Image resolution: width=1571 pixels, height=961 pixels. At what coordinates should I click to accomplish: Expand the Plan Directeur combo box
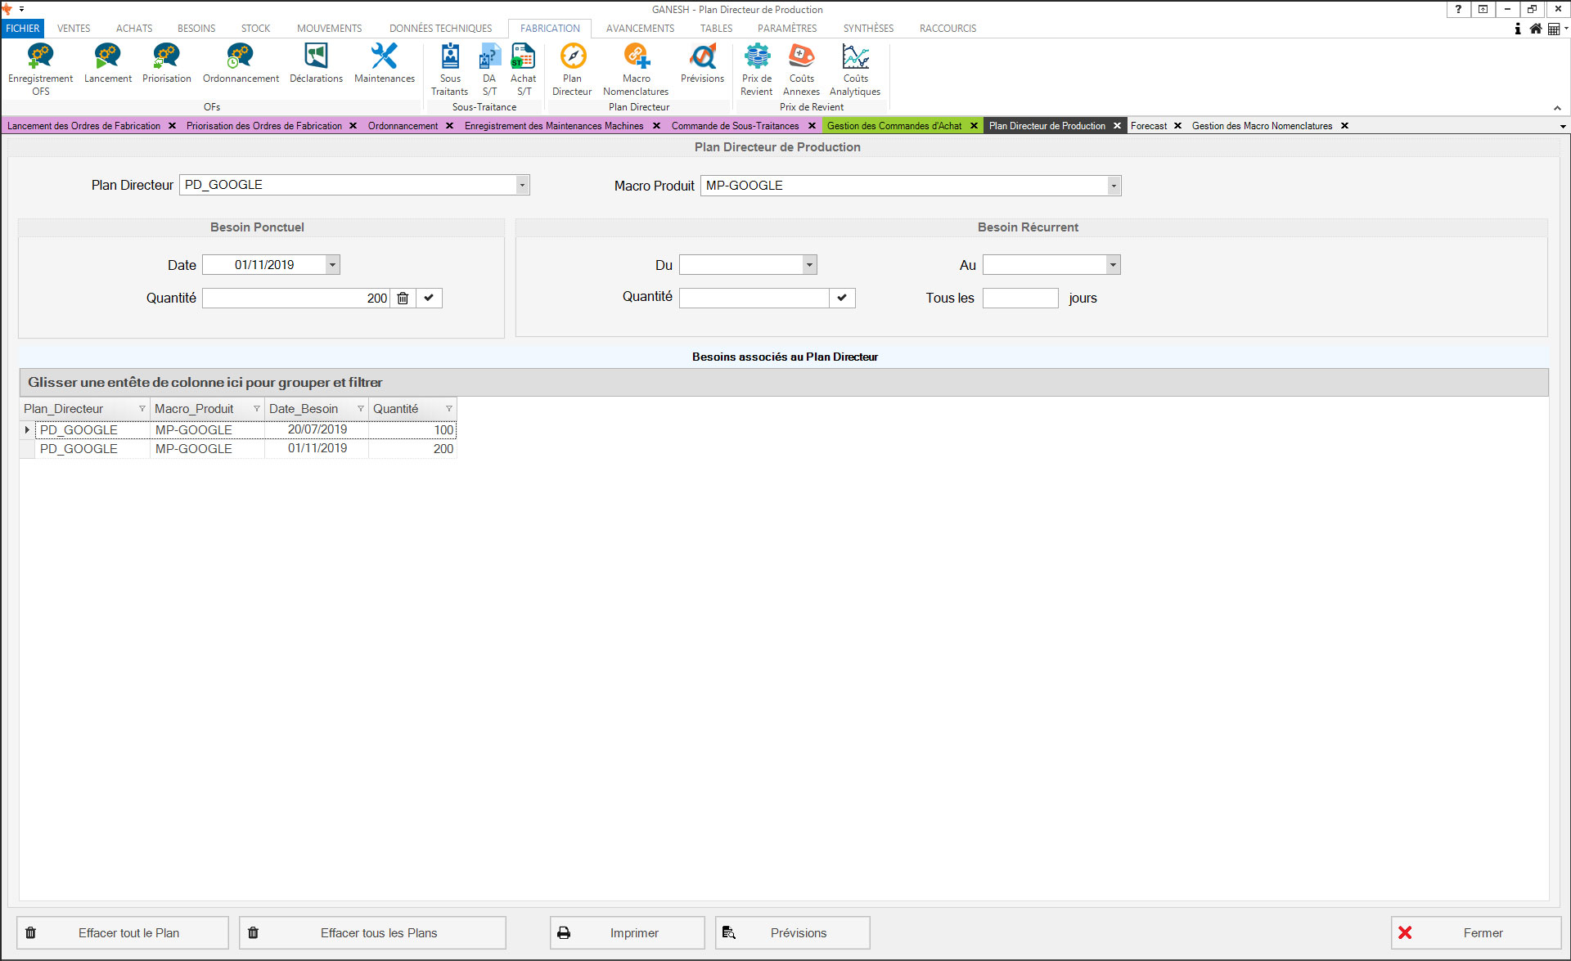pos(522,185)
